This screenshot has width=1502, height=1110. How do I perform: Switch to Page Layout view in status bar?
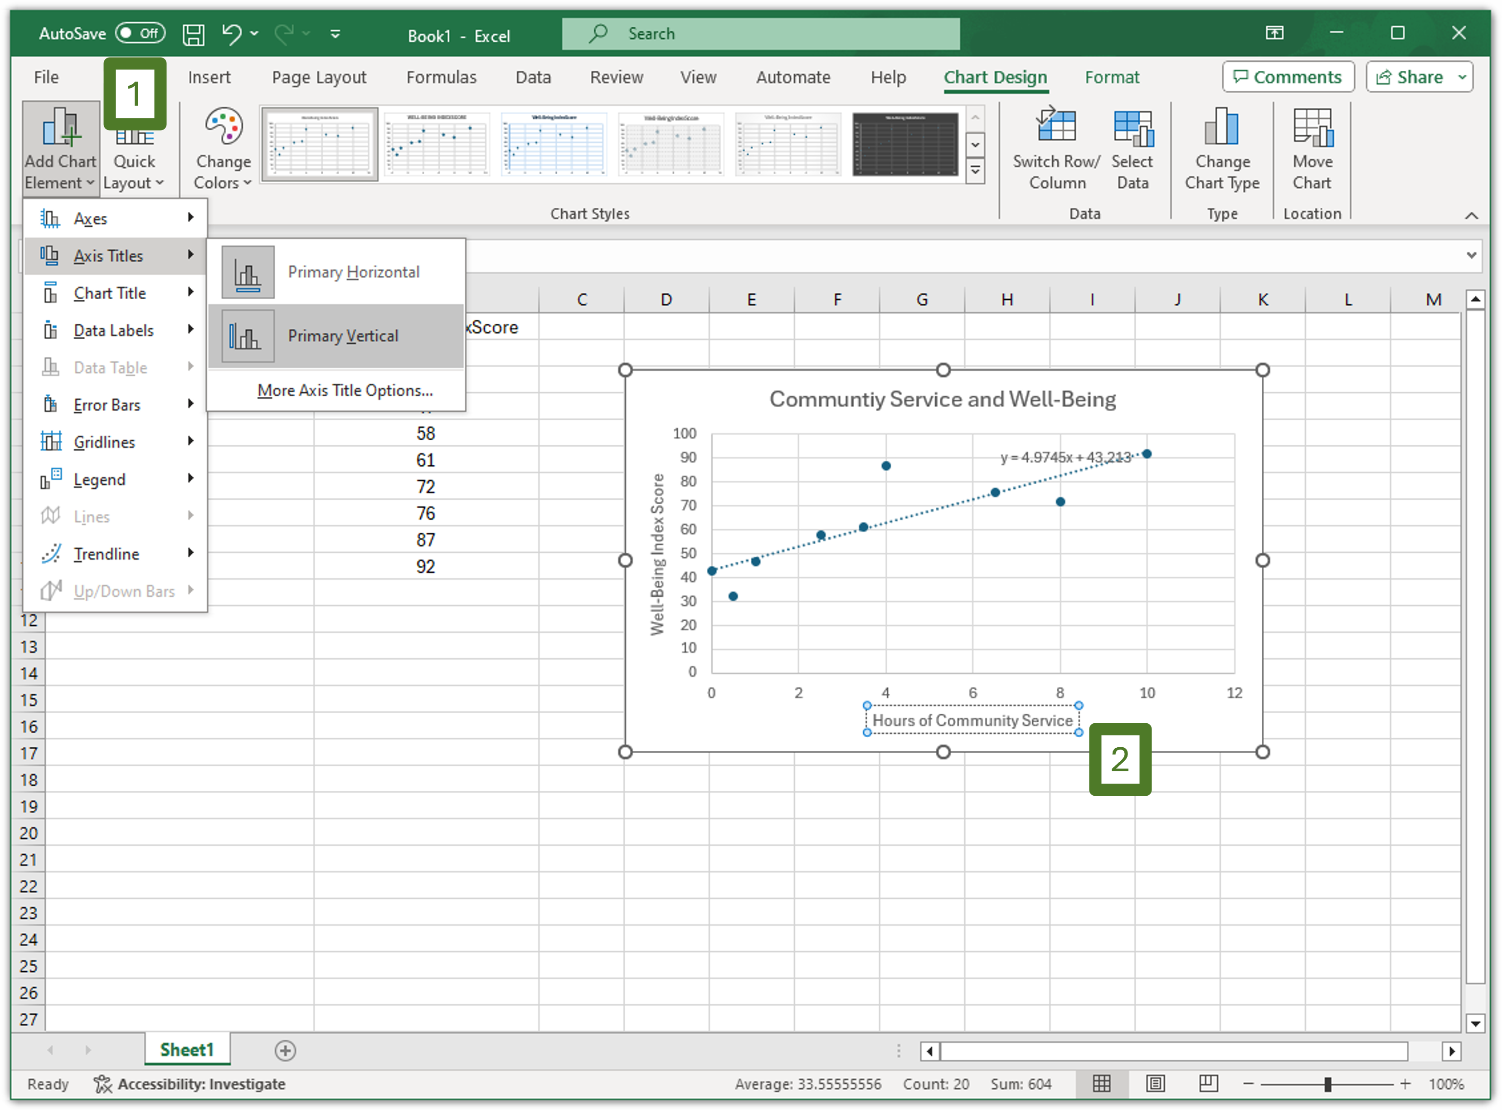click(x=1155, y=1084)
